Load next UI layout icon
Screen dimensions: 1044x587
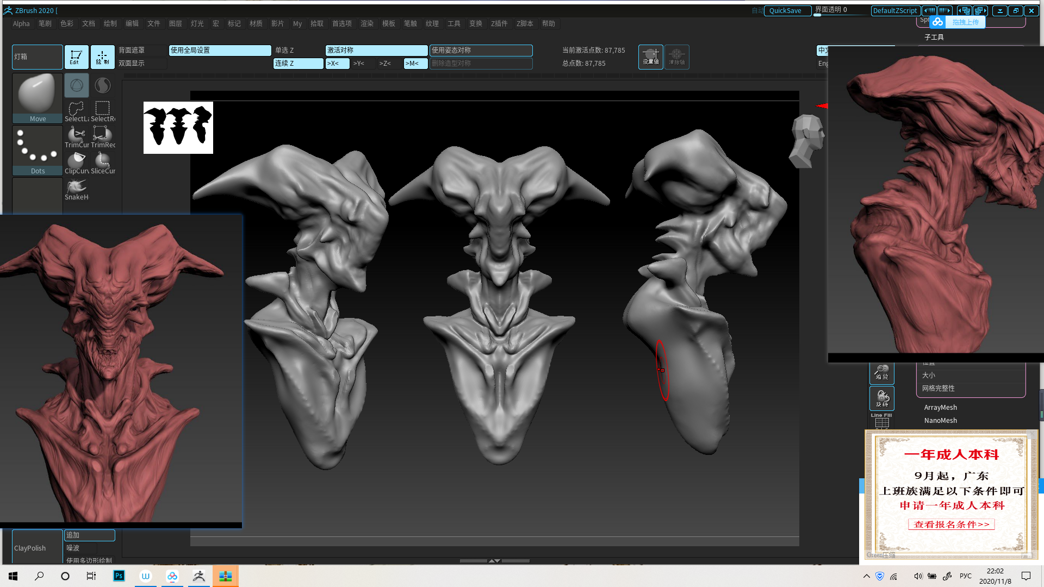[980, 10]
